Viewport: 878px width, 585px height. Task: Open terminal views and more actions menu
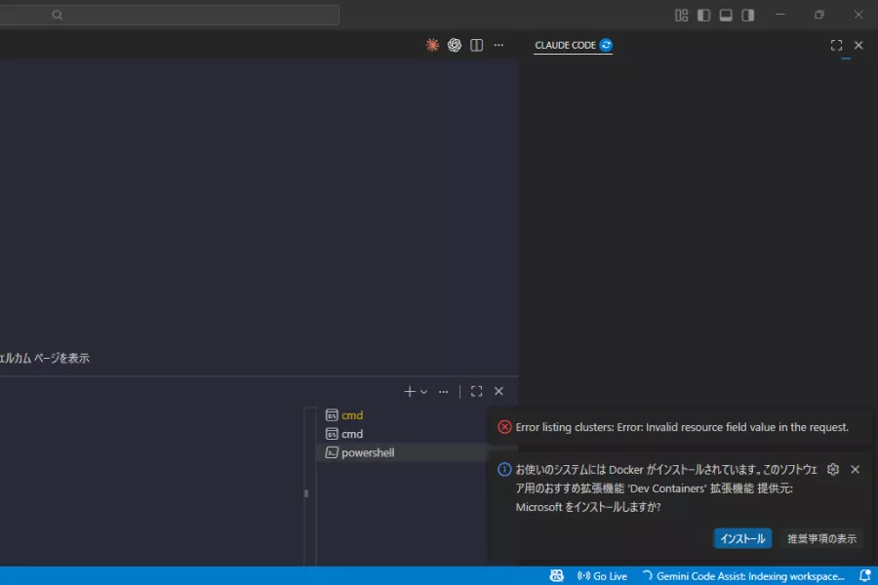(443, 391)
